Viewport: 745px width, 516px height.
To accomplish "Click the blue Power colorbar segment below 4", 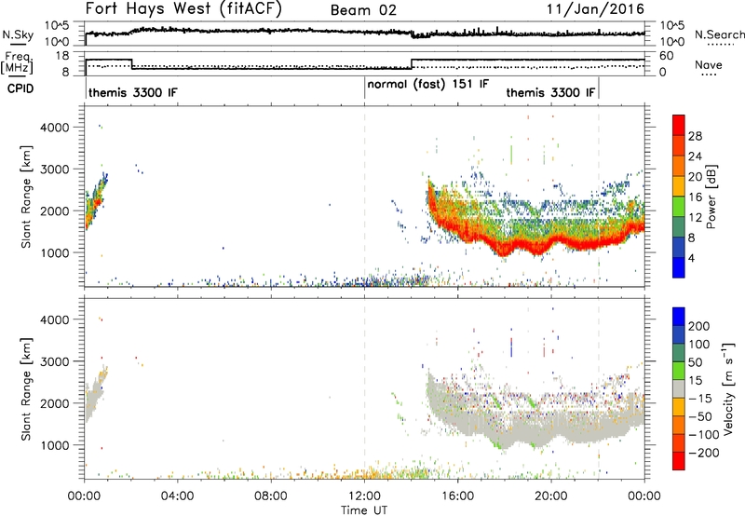I will [x=679, y=267].
